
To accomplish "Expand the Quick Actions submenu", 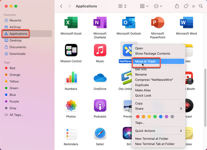I will pos(158,131).
